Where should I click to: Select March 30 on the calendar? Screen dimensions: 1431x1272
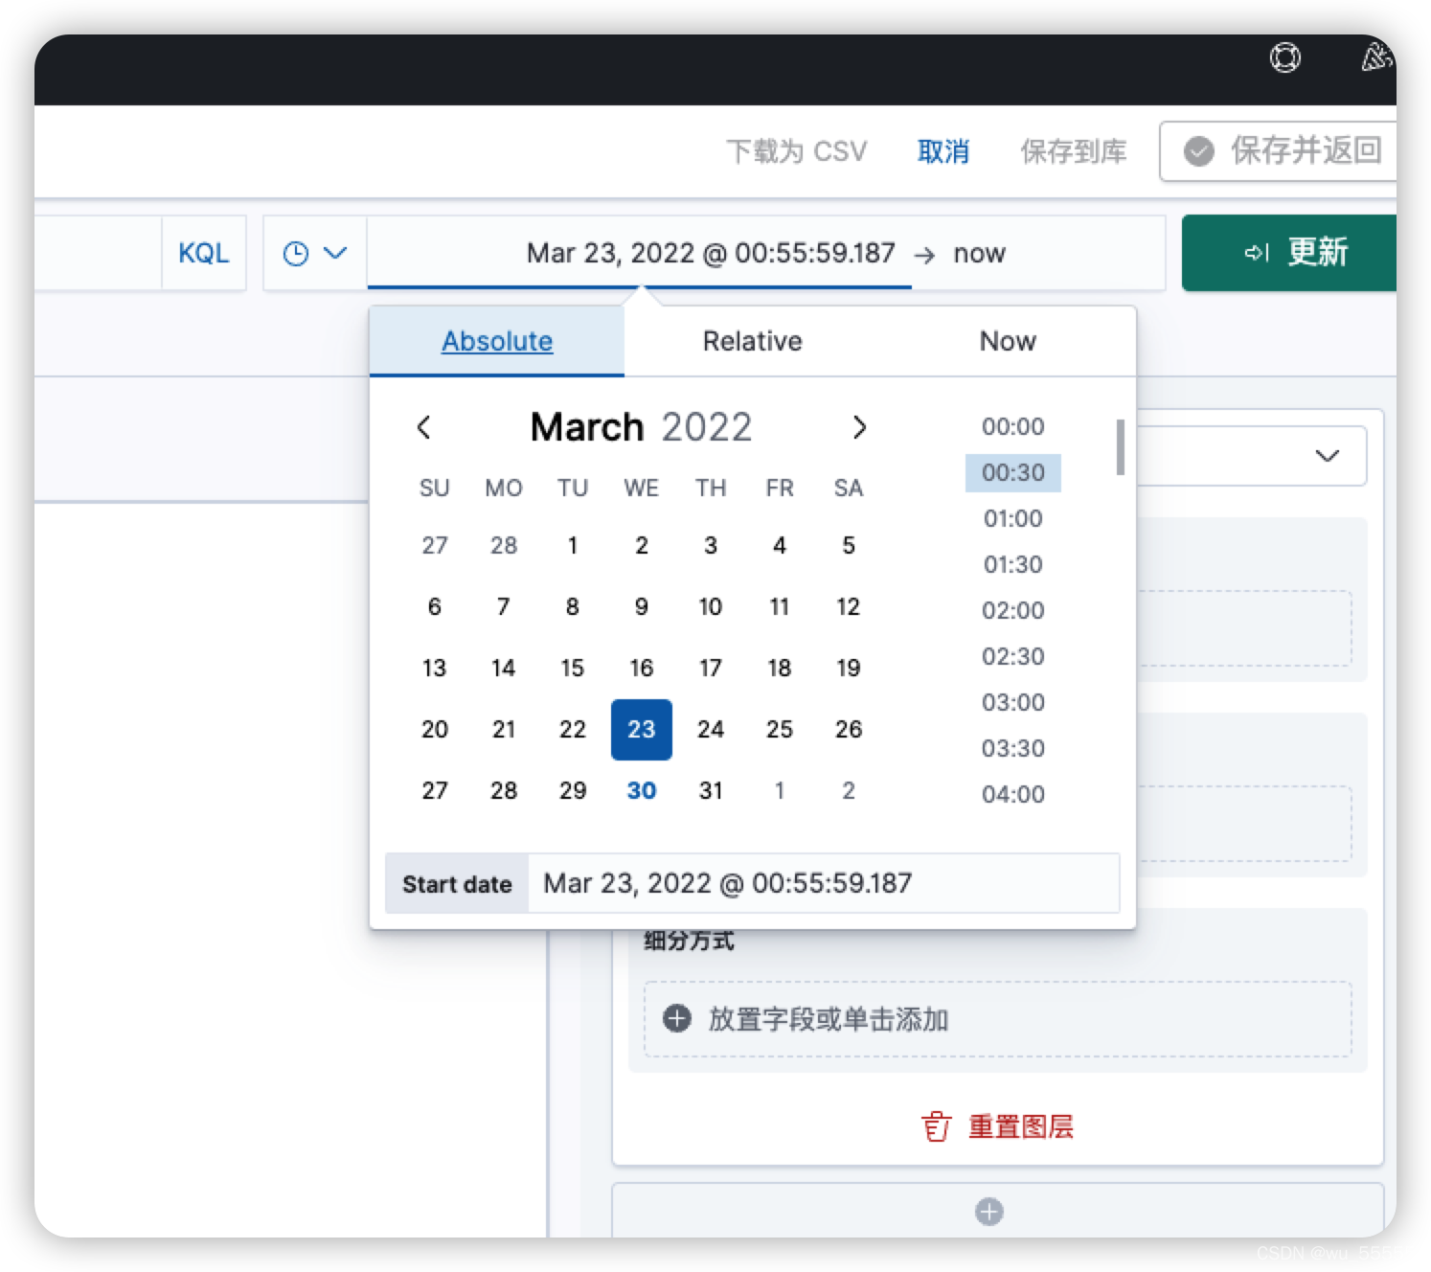[x=642, y=791]
